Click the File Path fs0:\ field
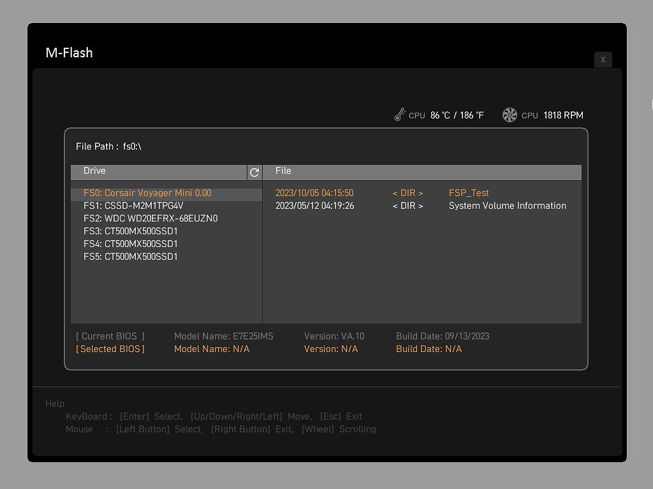653x489 pixels. [132, 146]
